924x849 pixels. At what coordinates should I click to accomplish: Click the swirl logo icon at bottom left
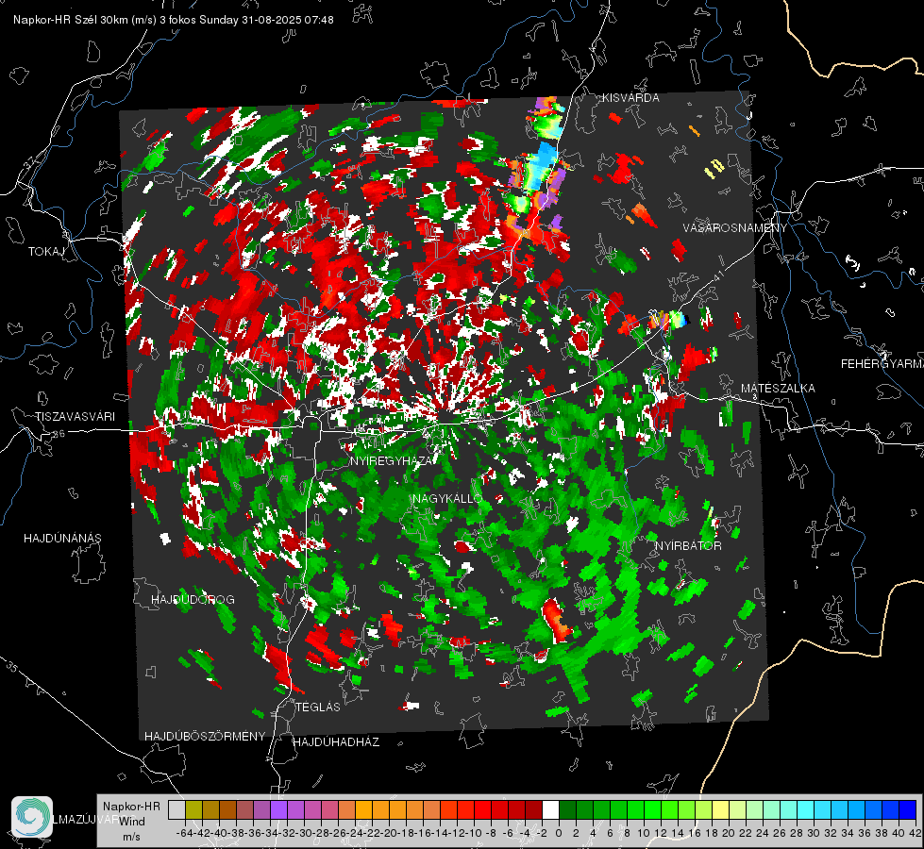[32, 817]
